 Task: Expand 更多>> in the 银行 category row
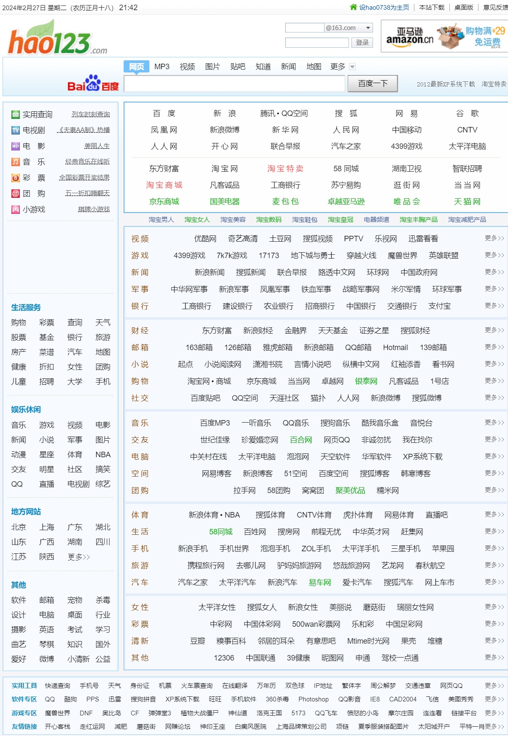click(x=494, y=305)
